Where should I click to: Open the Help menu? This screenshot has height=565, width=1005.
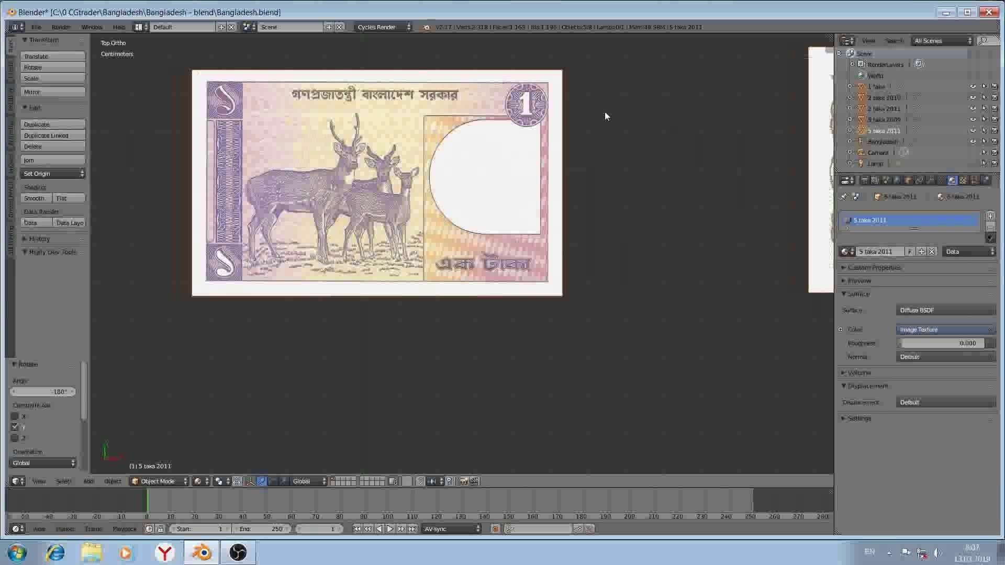point(119,27)
